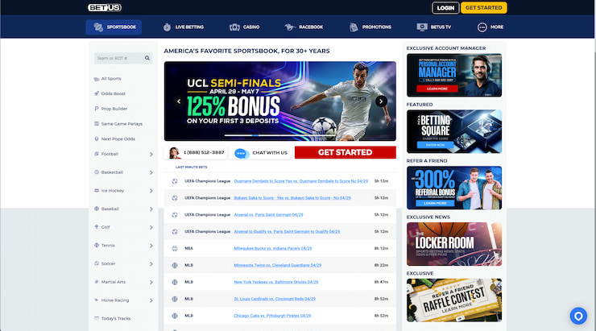Image resolution: width=596 pixels, height=331 pixels.
Task: Open Arsenal vs. Paris Saint Germain link
Action: point(268,215)
